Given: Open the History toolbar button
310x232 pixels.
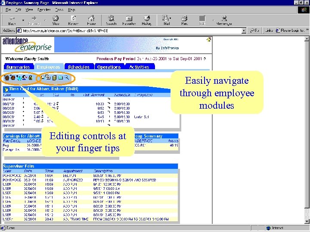Looking at the screenshot, I should pos(146,20).
